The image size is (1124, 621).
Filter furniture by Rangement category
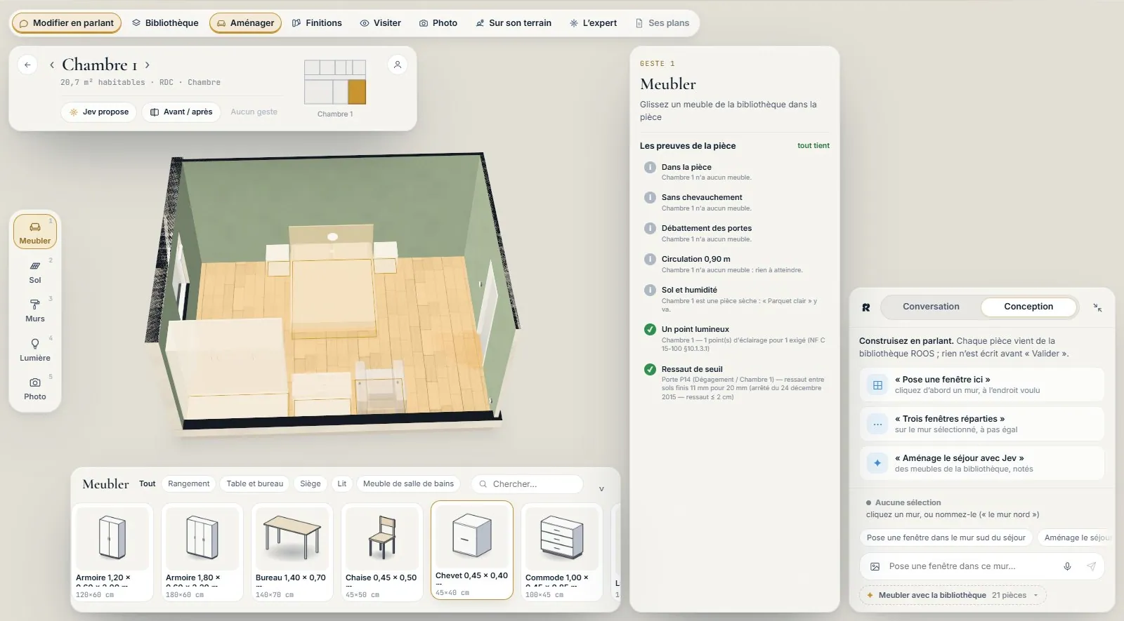[x=188, y=483]
